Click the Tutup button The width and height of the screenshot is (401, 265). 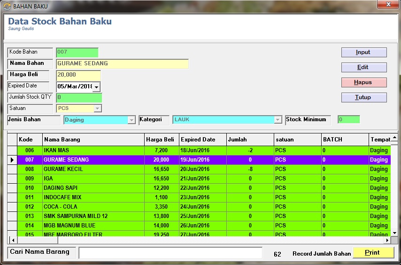pos(364,97)
